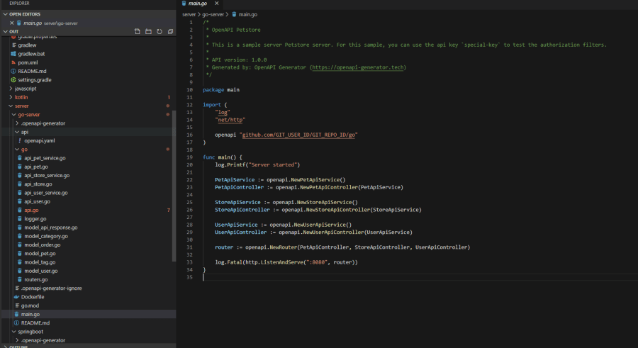Open openapi.yaml in the api folder
The height and width of the screenshot is (348, 638).
click(40, 140)
